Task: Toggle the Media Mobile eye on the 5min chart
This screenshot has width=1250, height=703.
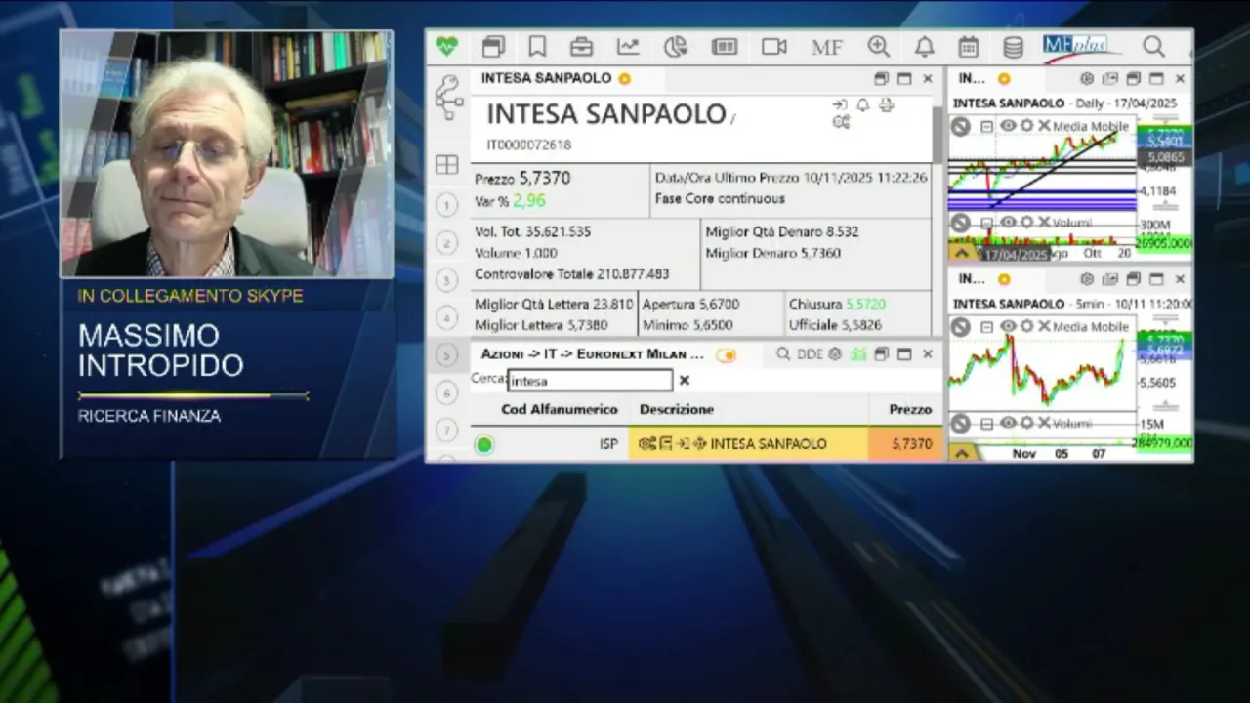Action: click(x=1008, y=326)
